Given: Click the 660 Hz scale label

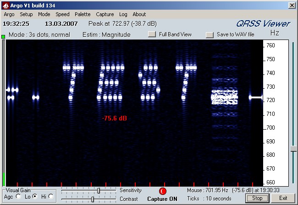Looking at the screenshot, I should pyautogui.click(x=270, y=182).
